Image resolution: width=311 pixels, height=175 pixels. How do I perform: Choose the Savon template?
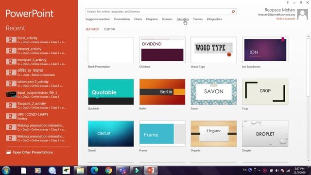[x=214, y=92]
